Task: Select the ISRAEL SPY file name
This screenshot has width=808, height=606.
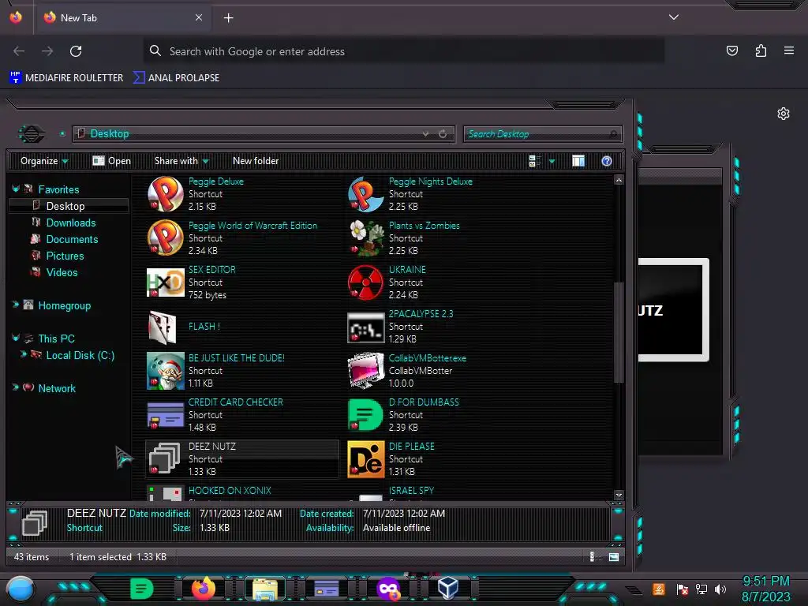Action: pyautogui.click(x=411, y=491)
